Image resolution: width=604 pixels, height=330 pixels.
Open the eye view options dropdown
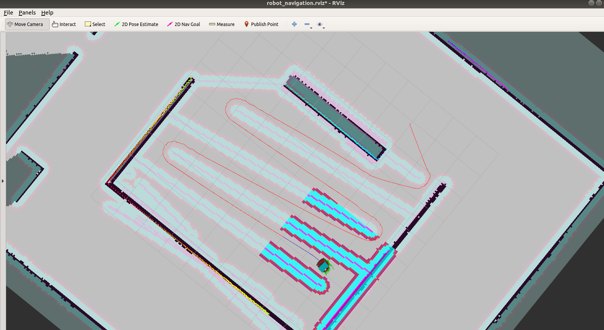tap(324, 28)
